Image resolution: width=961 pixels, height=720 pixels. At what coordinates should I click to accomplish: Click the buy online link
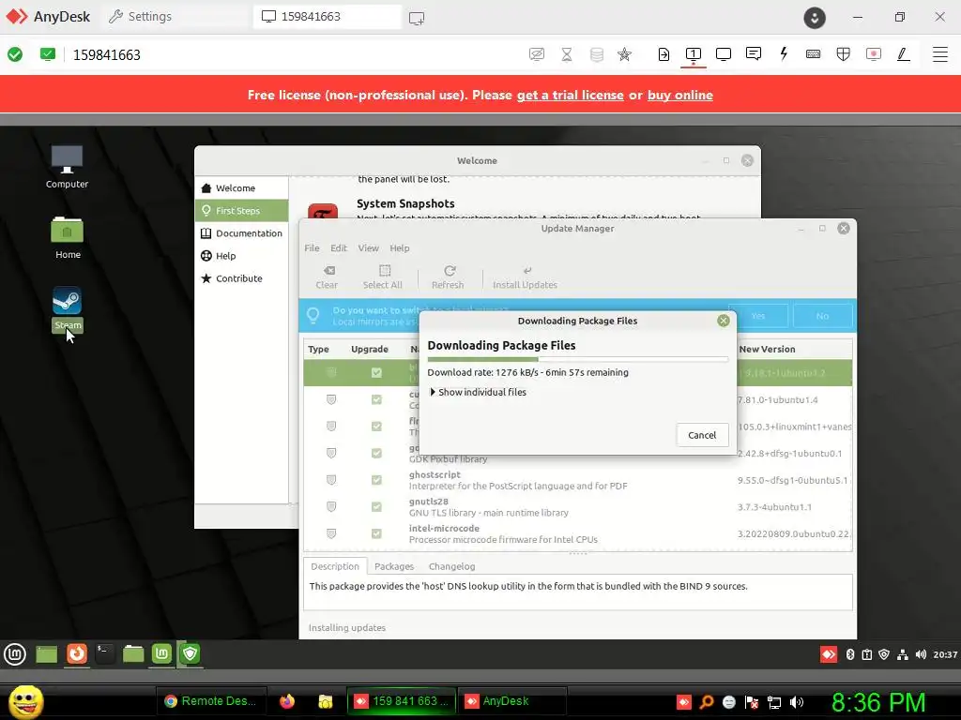tap(679, 95)
